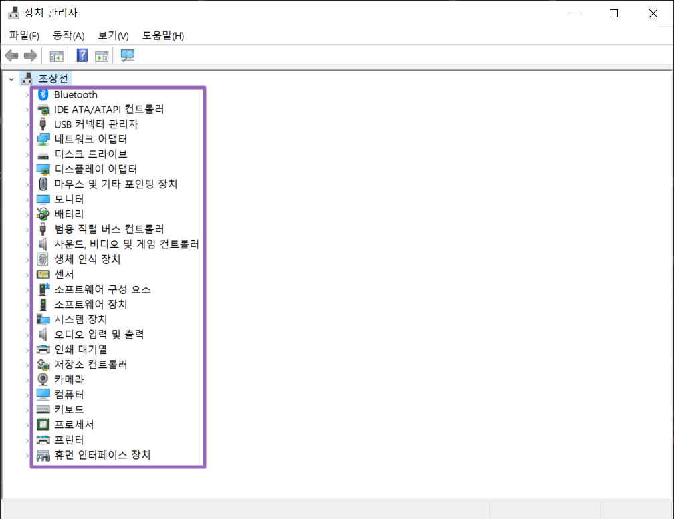The height and width of the screenshot is (519, 674).
Task: Click the 키보드 keyboard icon
Action: (43, 409)
